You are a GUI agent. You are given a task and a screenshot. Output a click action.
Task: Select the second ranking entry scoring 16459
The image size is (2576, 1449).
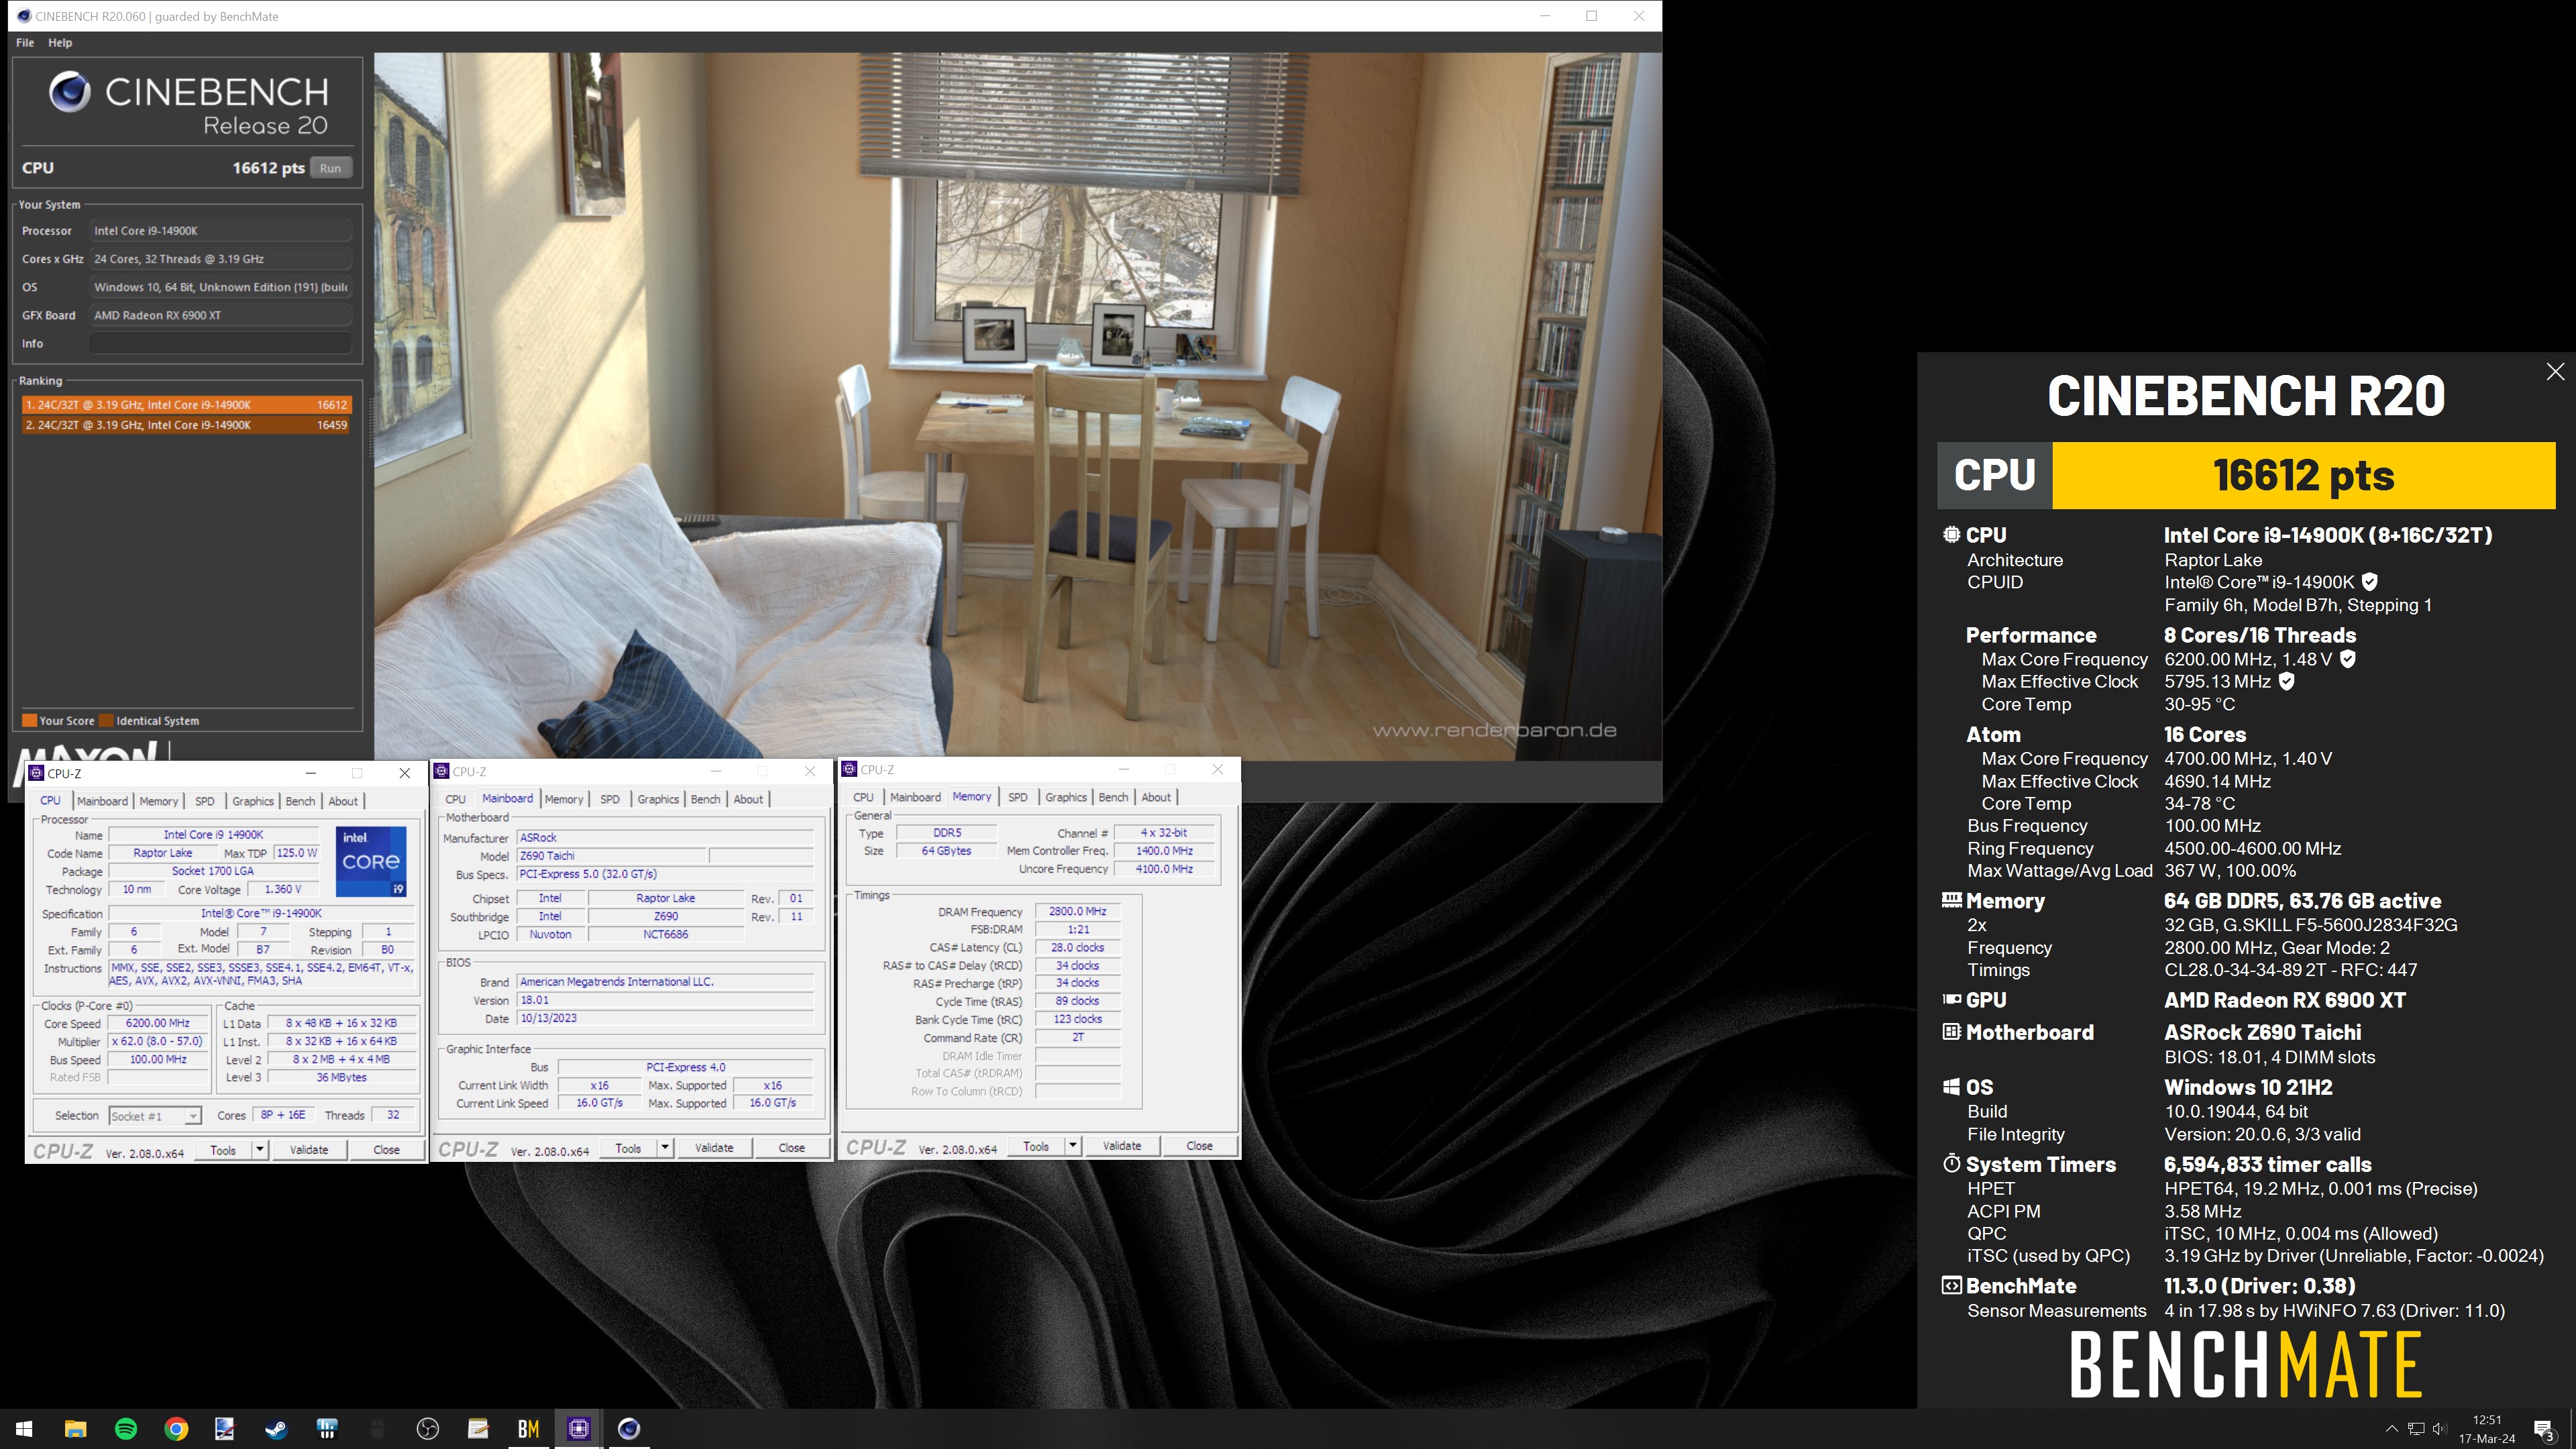(186, 425)
